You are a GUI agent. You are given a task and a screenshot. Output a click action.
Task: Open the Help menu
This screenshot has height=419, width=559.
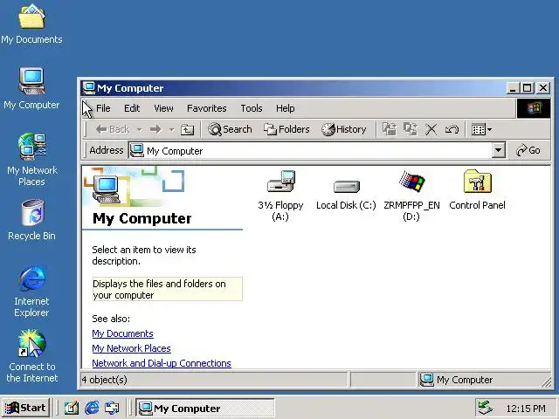pos(286,108)
